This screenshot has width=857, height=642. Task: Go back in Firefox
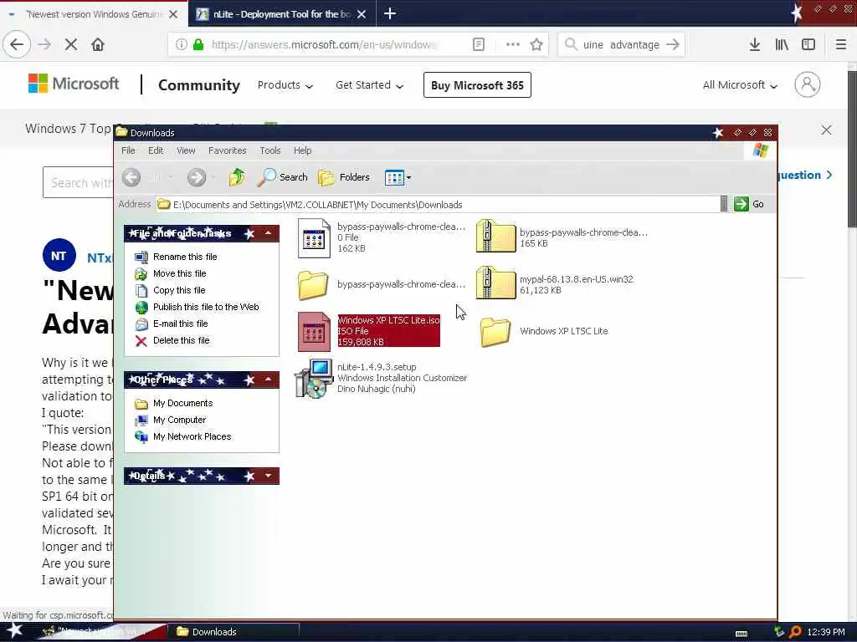point(17,45)
